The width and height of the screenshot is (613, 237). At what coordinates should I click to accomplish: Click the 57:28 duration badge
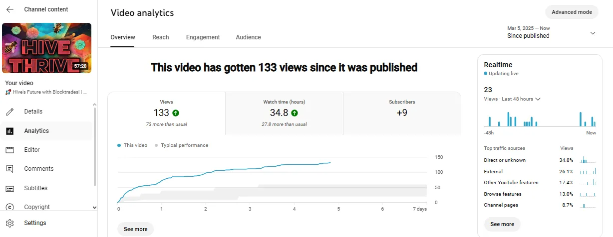tap(80, 66)
